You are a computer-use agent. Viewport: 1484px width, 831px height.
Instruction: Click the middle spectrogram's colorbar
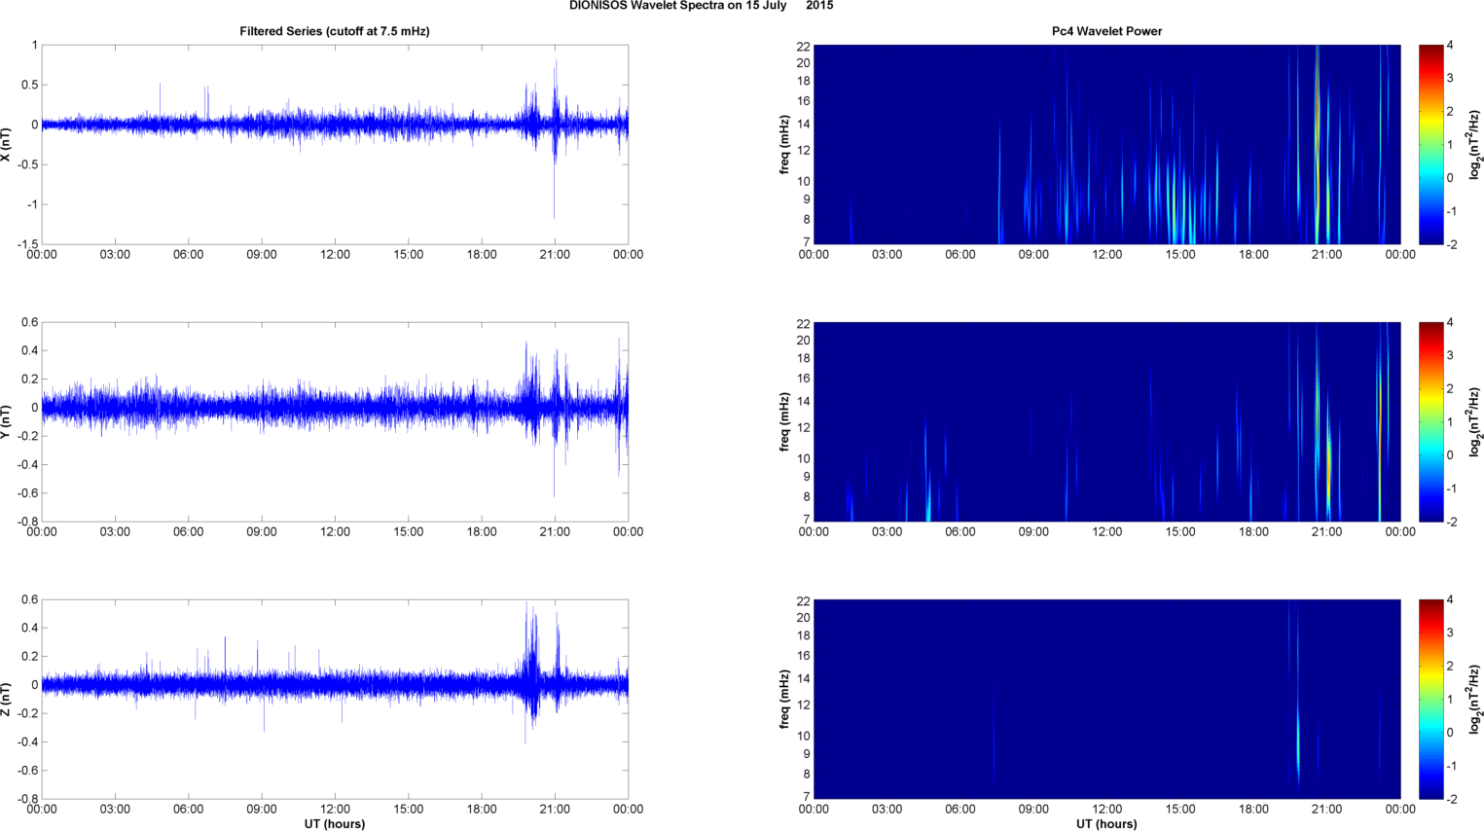point(1430,421)
